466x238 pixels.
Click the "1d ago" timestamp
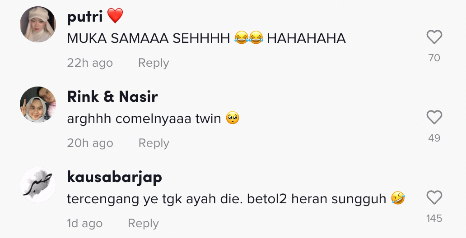click(84, 224)
